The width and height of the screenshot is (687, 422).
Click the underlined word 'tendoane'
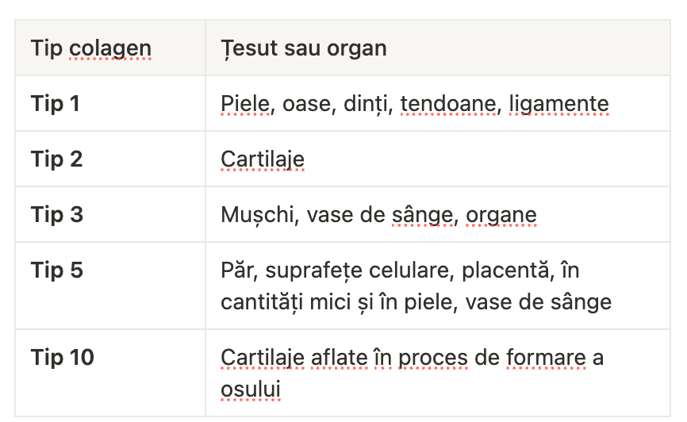[448, 104]
